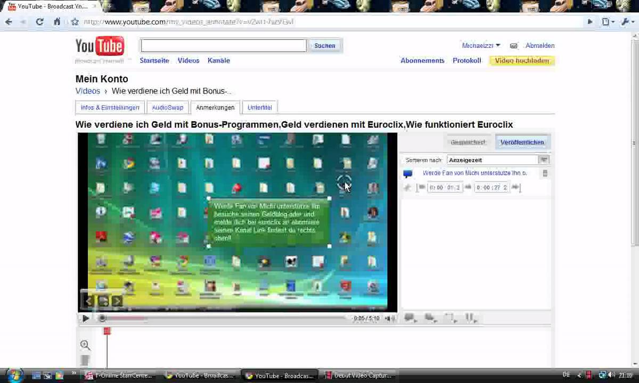639x383 pixels.
Task: Open the Sortieren nach Anzeigezeit dropdown
Action: 498,160
